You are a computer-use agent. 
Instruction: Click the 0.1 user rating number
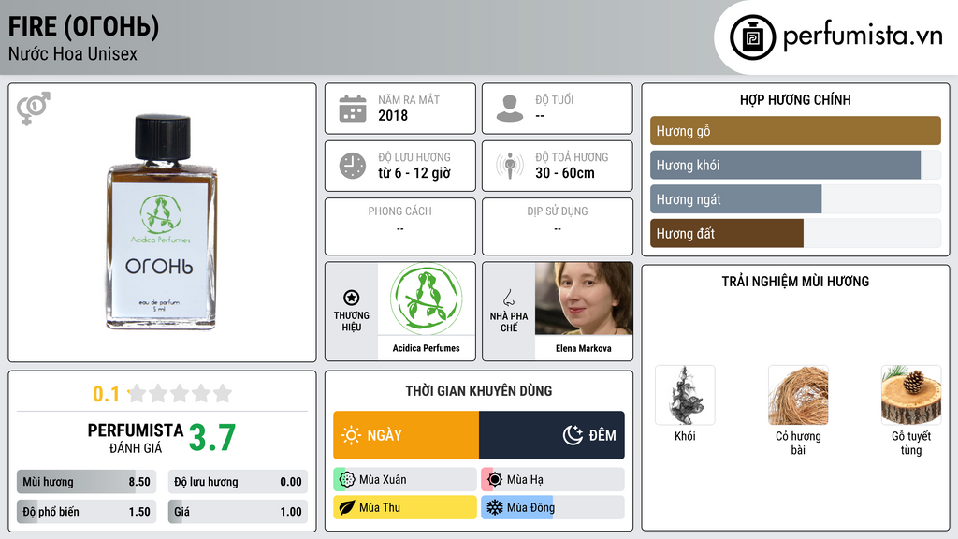click(107, 394)
